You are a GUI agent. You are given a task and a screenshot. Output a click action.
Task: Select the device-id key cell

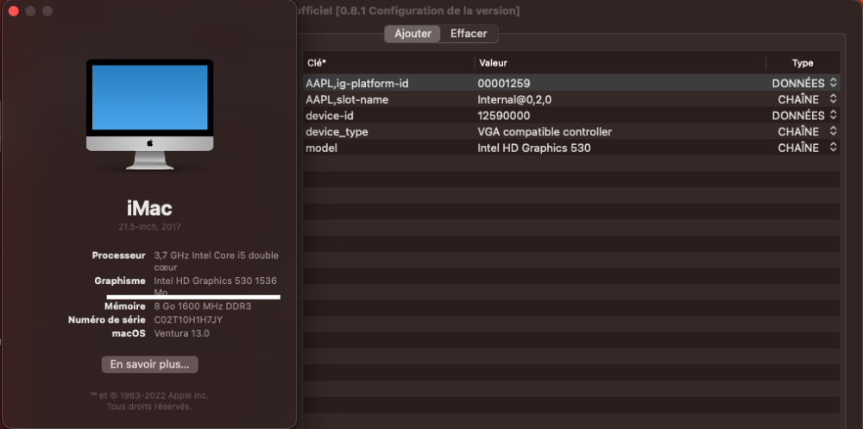pyautogui.click(x=330, y=116)
